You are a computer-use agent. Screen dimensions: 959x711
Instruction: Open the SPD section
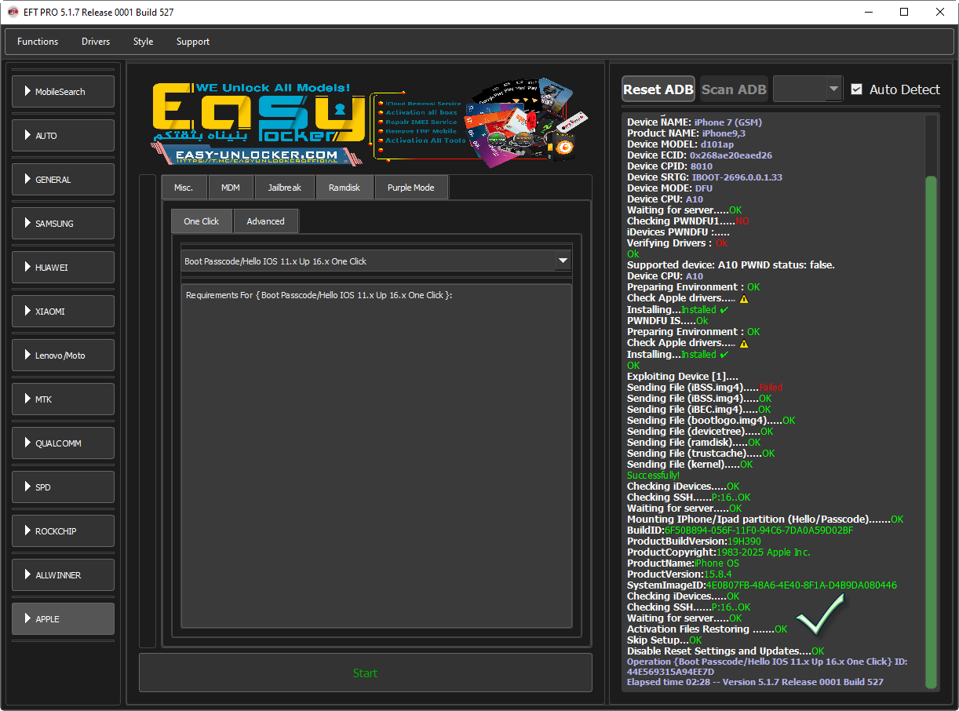tap(64, 487)
